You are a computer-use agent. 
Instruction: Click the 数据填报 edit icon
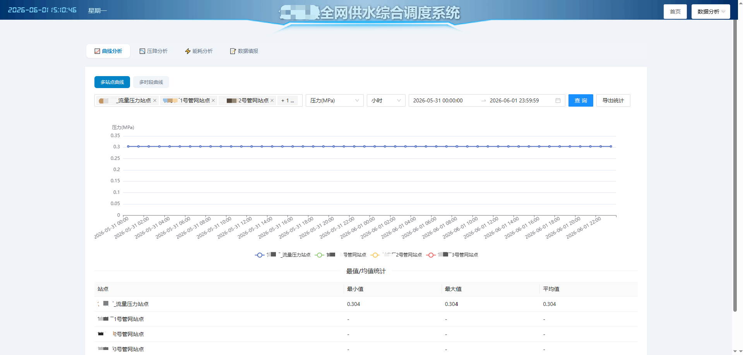pyautogui.click(x=233, y=51)
